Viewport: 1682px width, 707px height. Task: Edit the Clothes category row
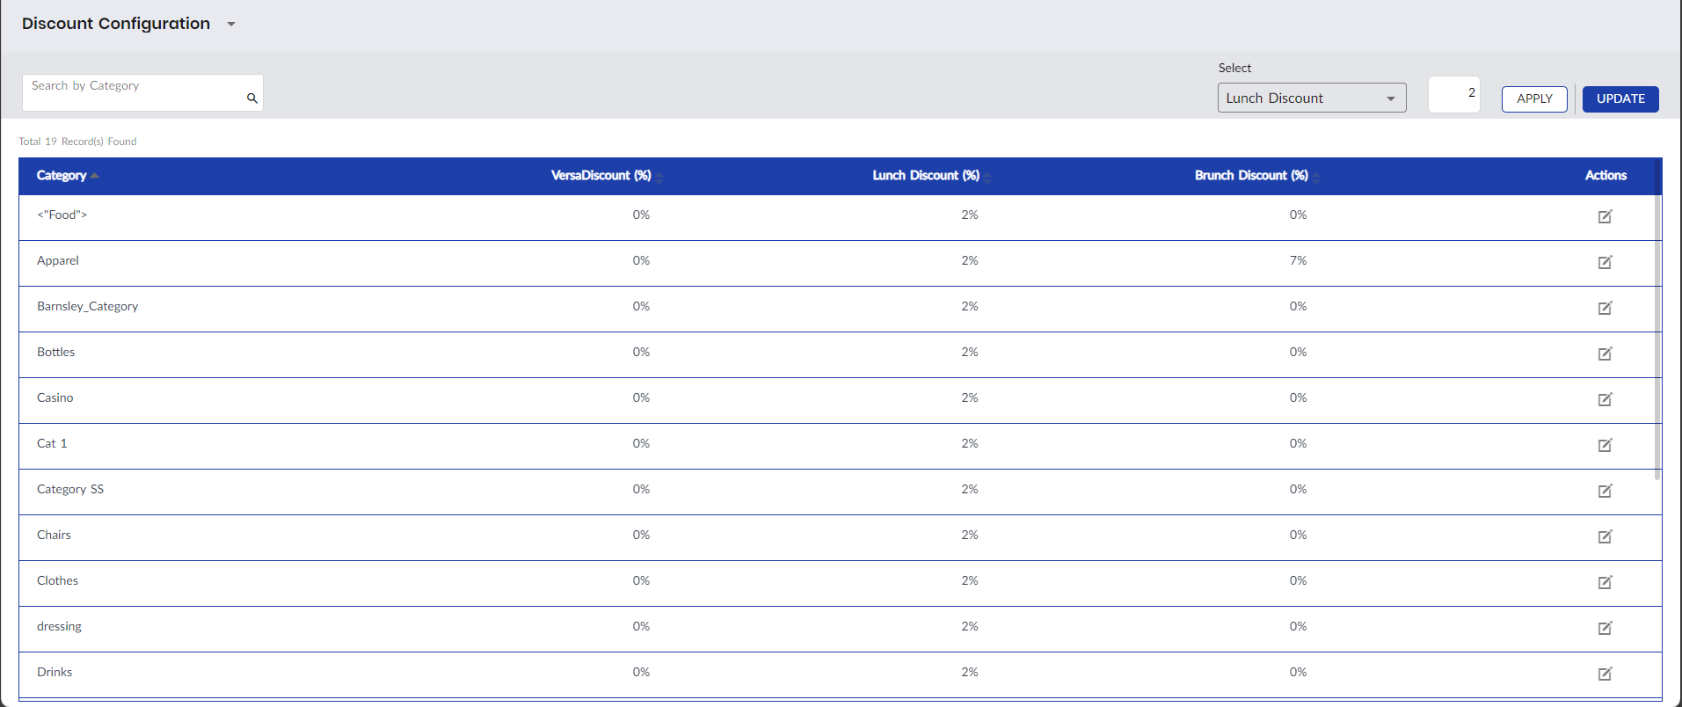point(1605,582)
